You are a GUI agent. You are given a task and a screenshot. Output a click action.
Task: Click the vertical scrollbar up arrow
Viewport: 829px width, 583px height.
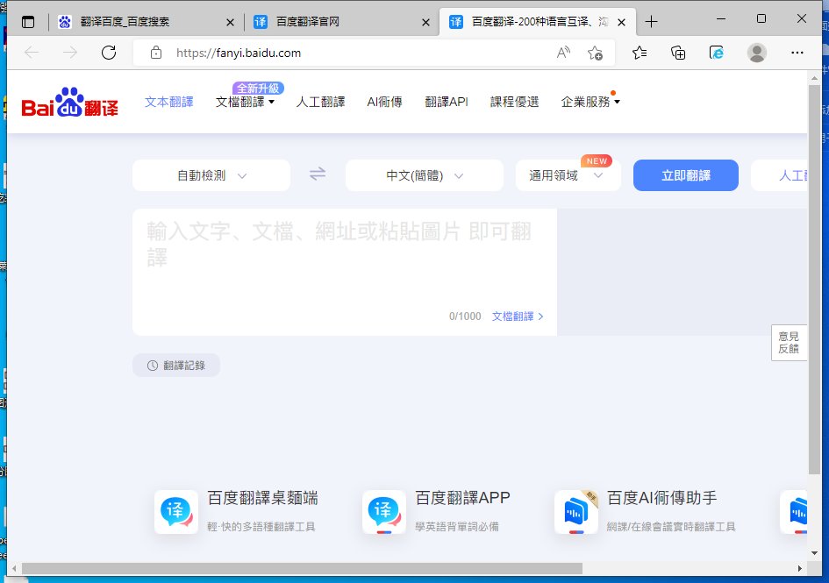[814, 78]
